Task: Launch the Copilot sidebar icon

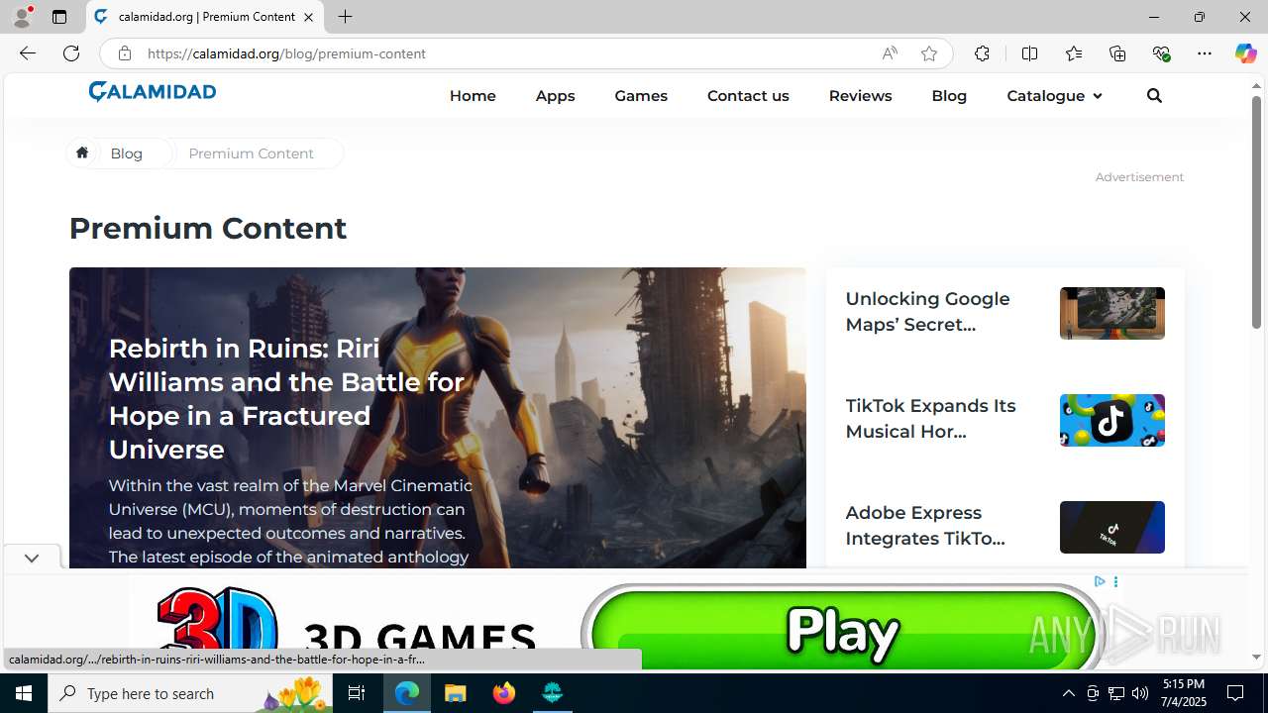Action: click(x=1245, y=53)
